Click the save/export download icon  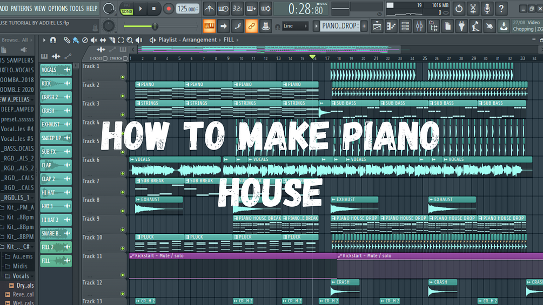click(x=504, y=26)
